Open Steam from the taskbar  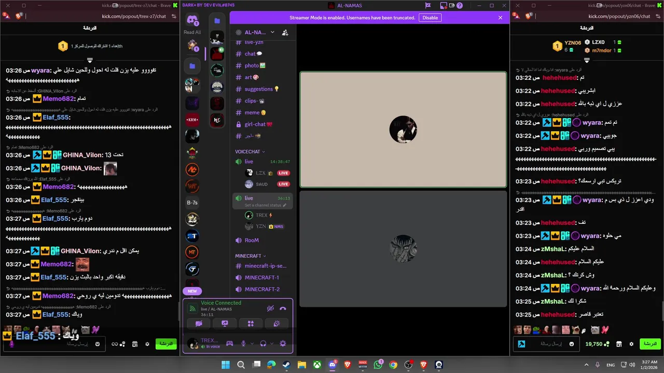pos(286,365)
